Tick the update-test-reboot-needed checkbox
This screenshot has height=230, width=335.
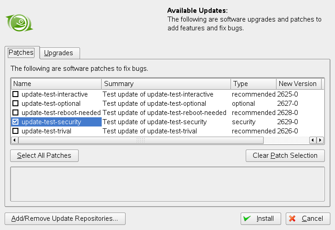16,113
